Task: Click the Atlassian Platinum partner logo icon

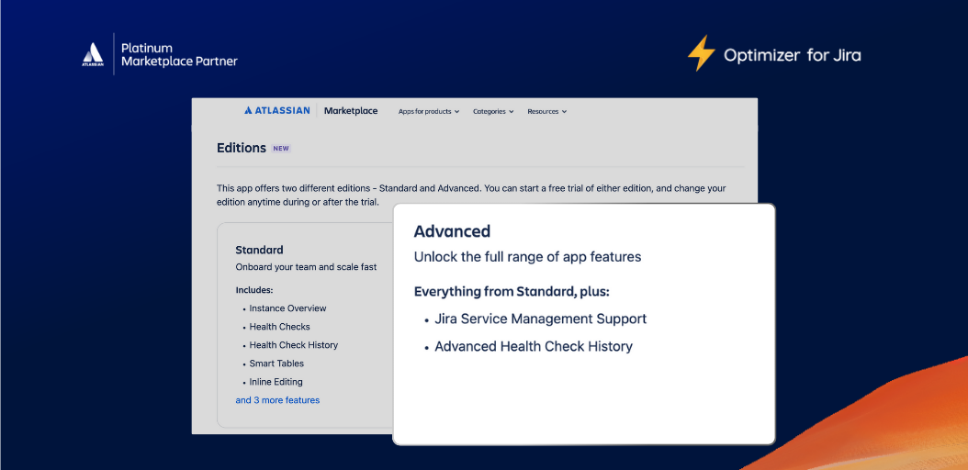Action: (x=93, y=54)
